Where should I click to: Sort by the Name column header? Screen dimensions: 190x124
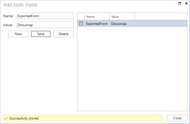tap(97, 16)
